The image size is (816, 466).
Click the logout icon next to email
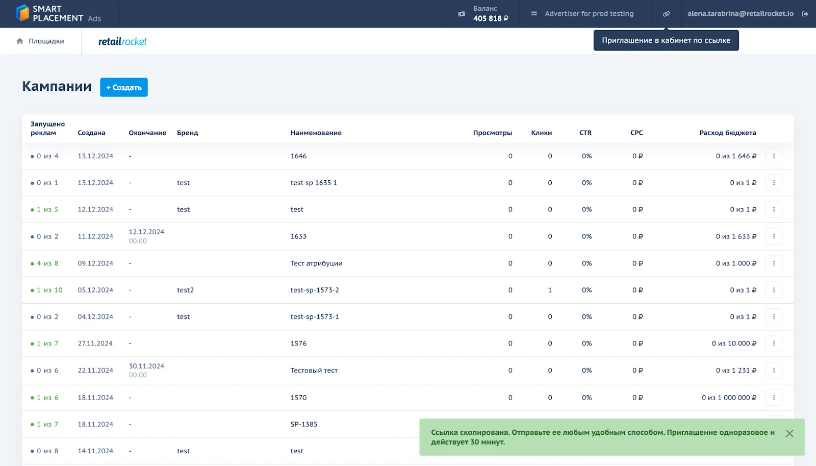805,14
